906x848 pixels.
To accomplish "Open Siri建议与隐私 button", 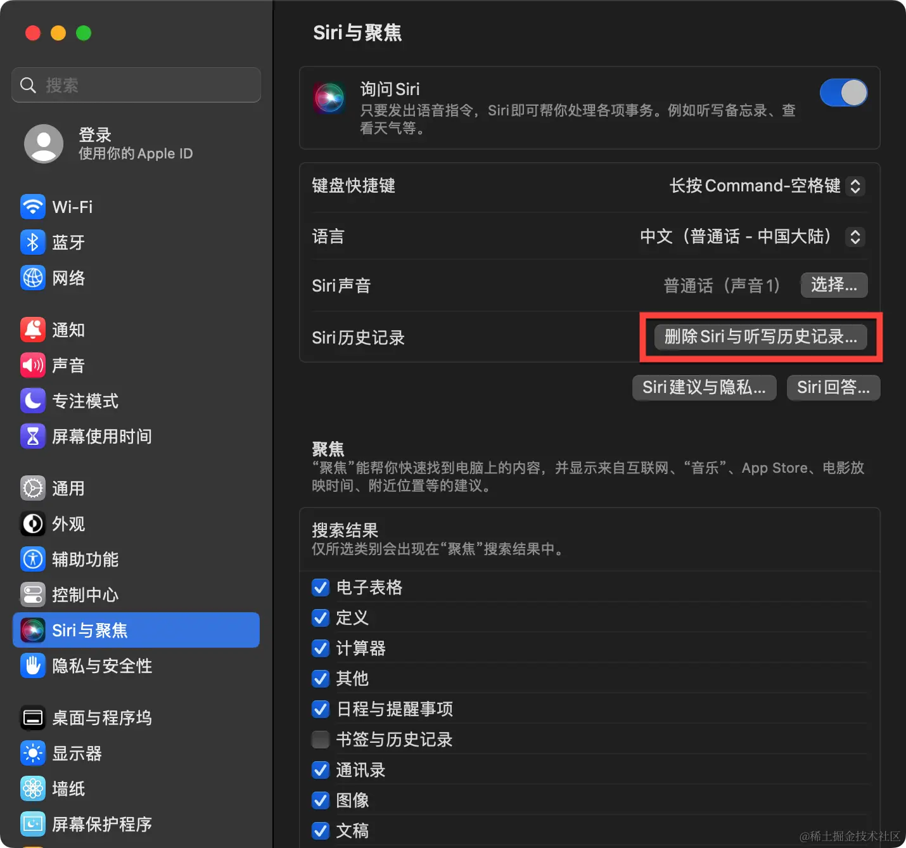I will (705, 387).
